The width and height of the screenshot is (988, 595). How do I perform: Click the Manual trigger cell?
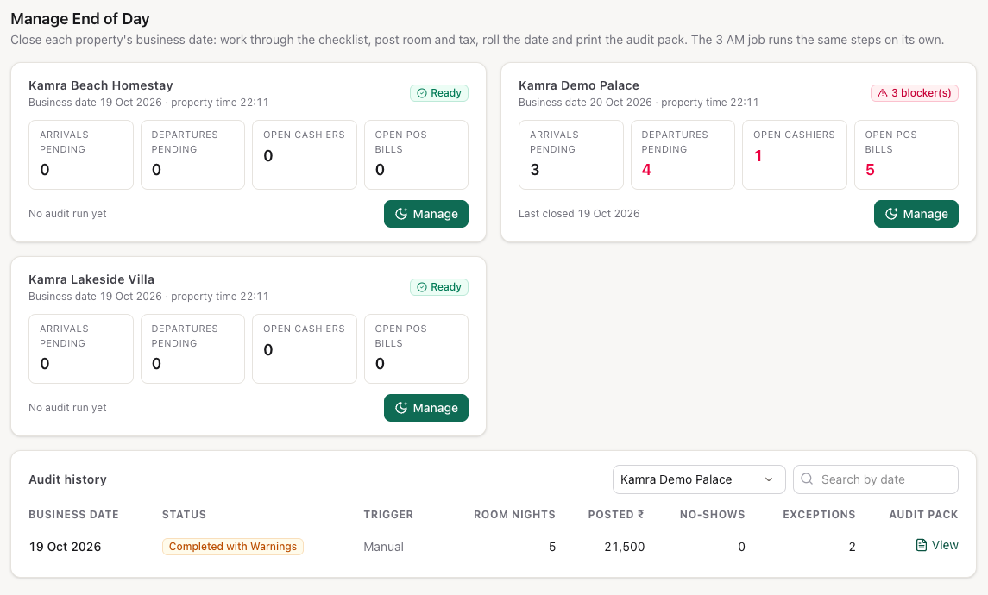coord(384,547)
